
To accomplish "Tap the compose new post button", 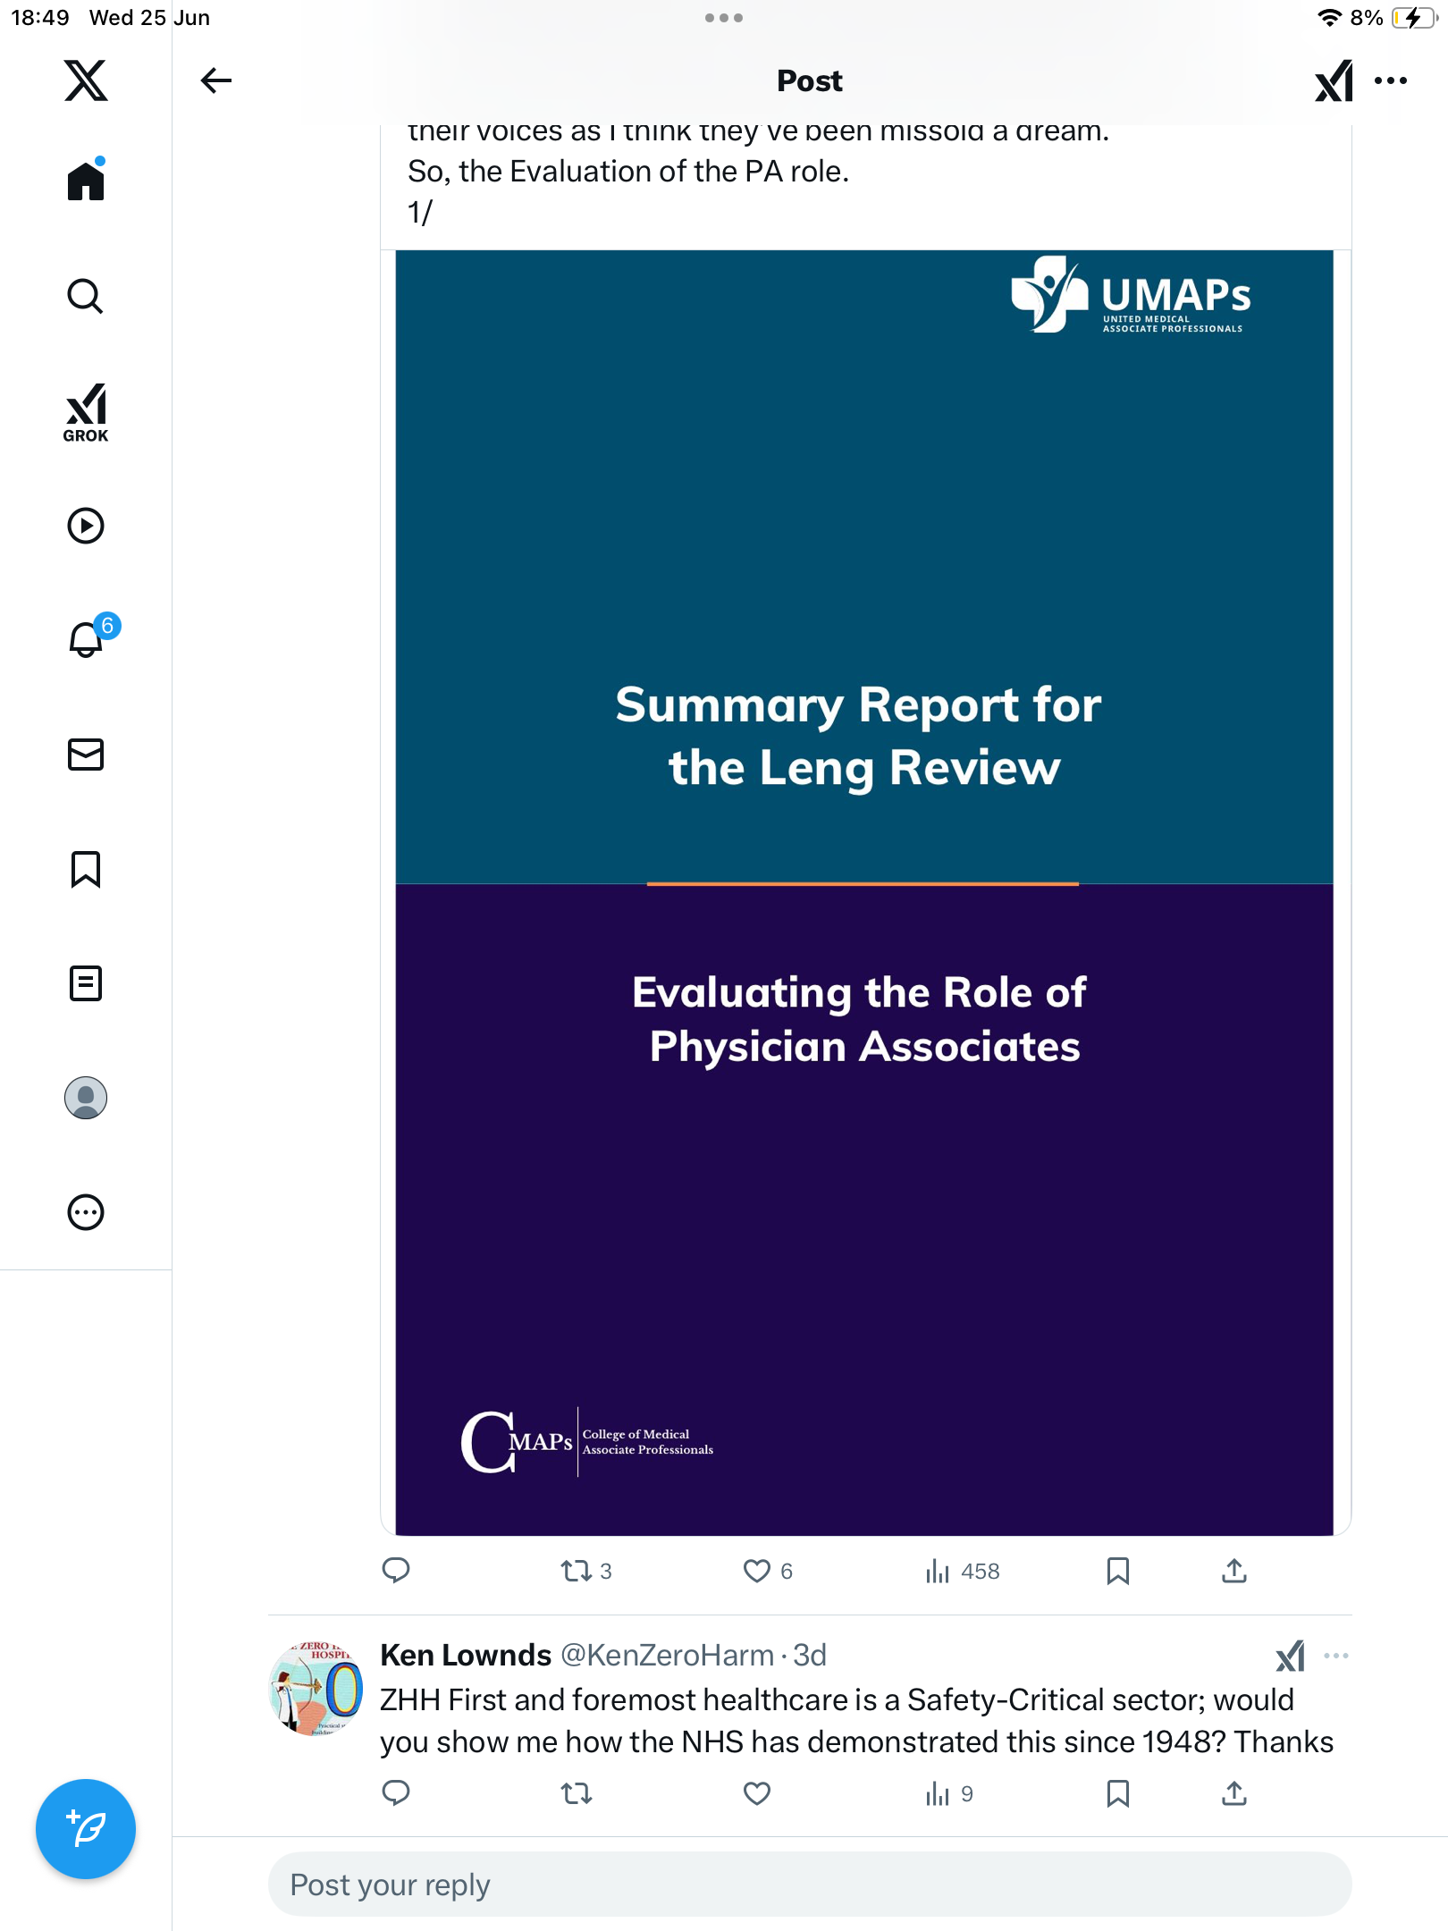I will click(86, 1829).
